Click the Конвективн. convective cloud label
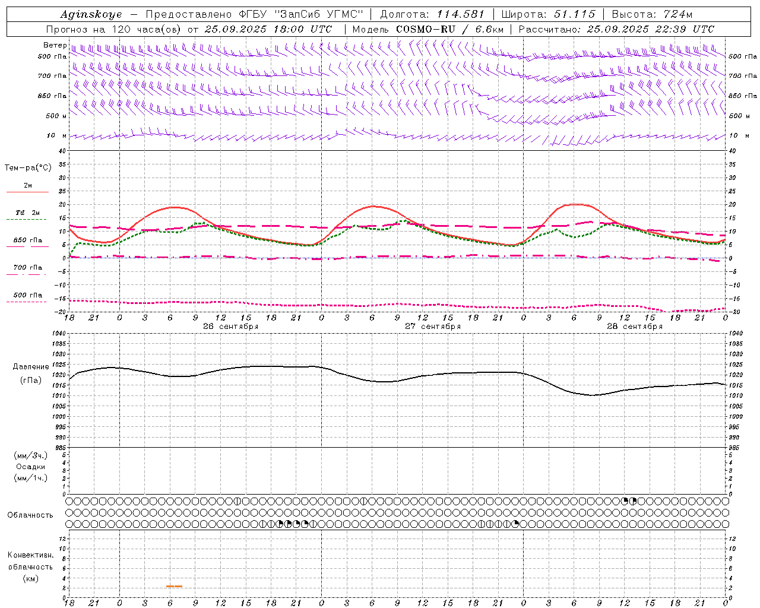 30,555
